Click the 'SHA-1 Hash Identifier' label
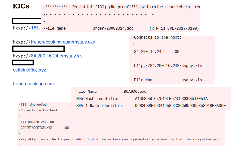The image size is (245, 155). point(100,106)
